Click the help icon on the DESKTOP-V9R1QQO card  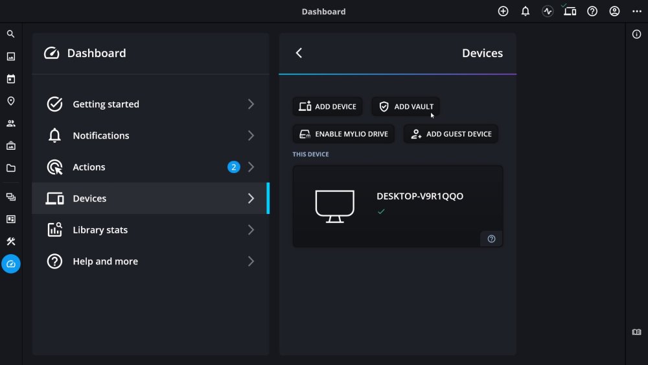pyautogui.click(x=491, y=239)
